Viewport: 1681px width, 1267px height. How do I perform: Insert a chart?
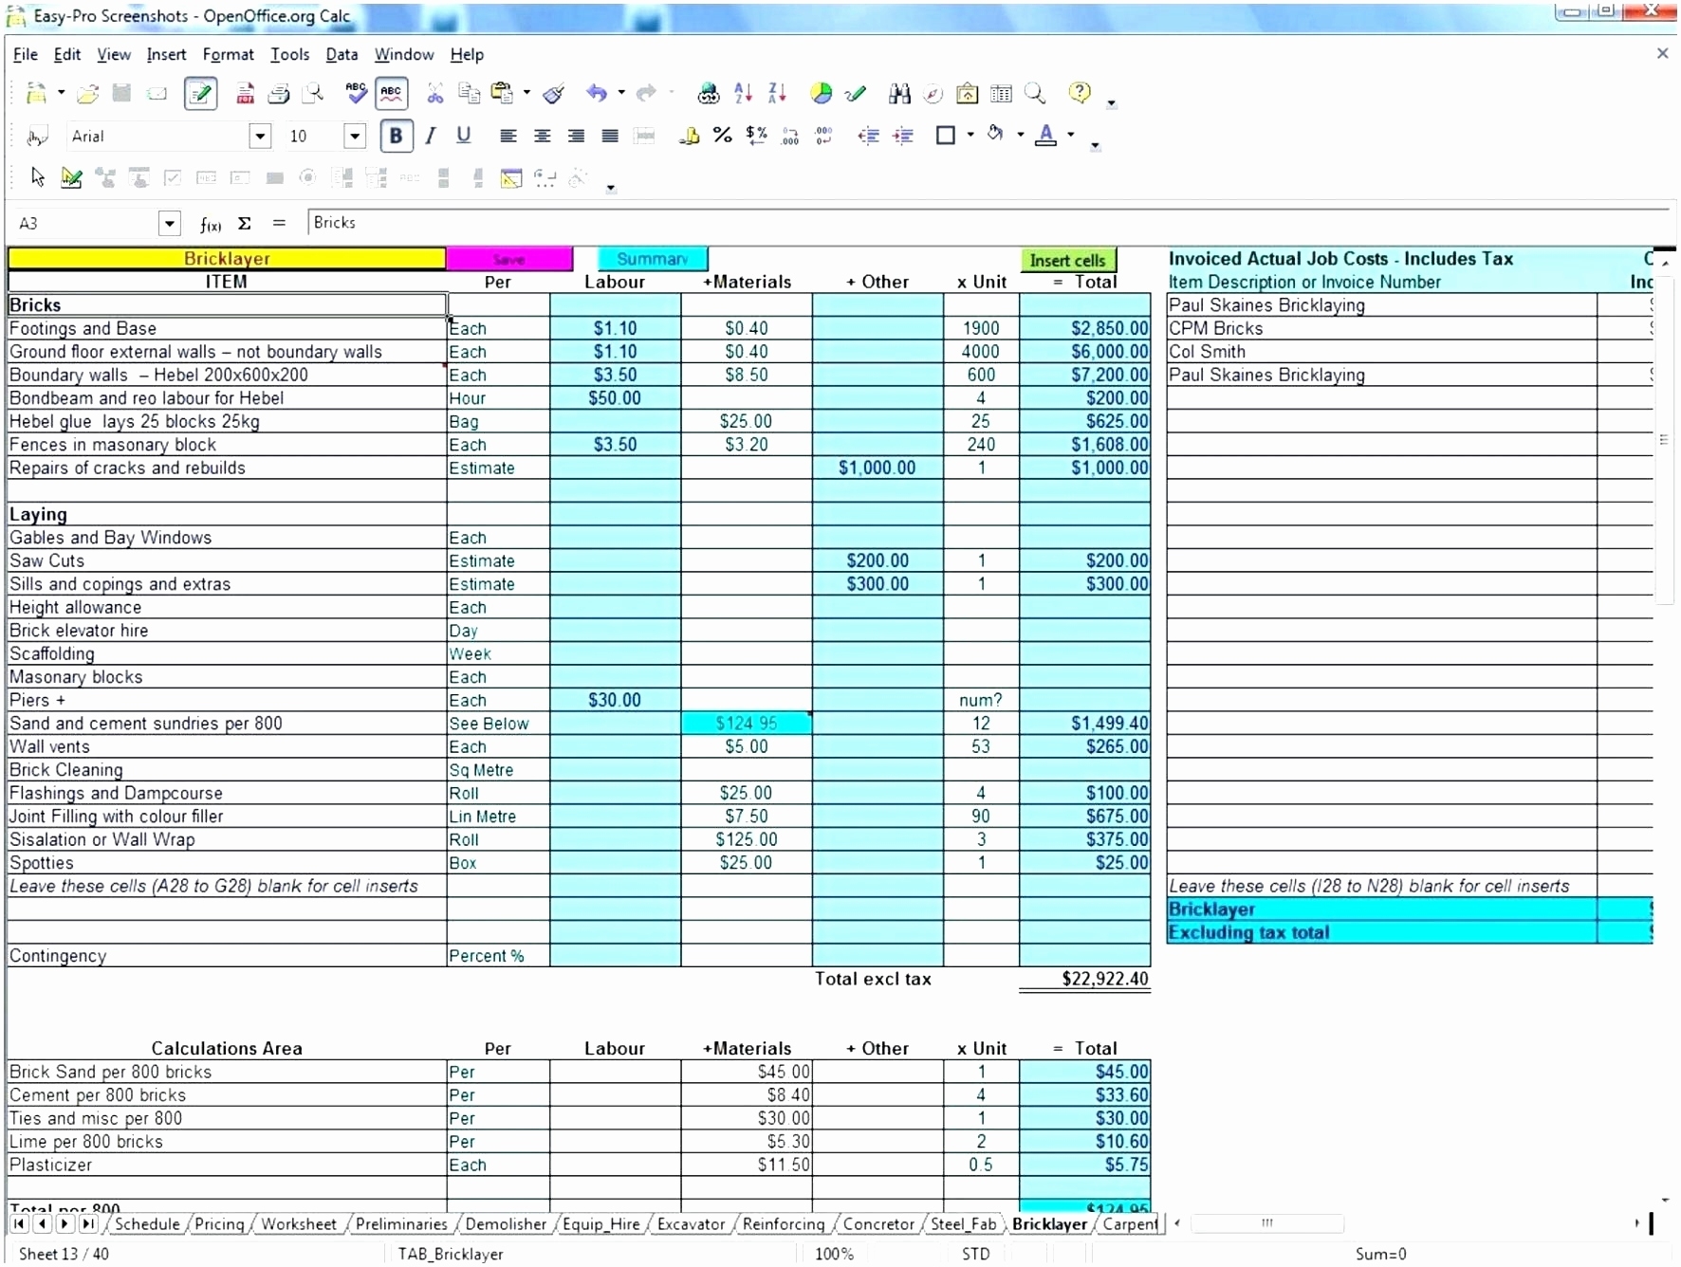coord(822,94)
